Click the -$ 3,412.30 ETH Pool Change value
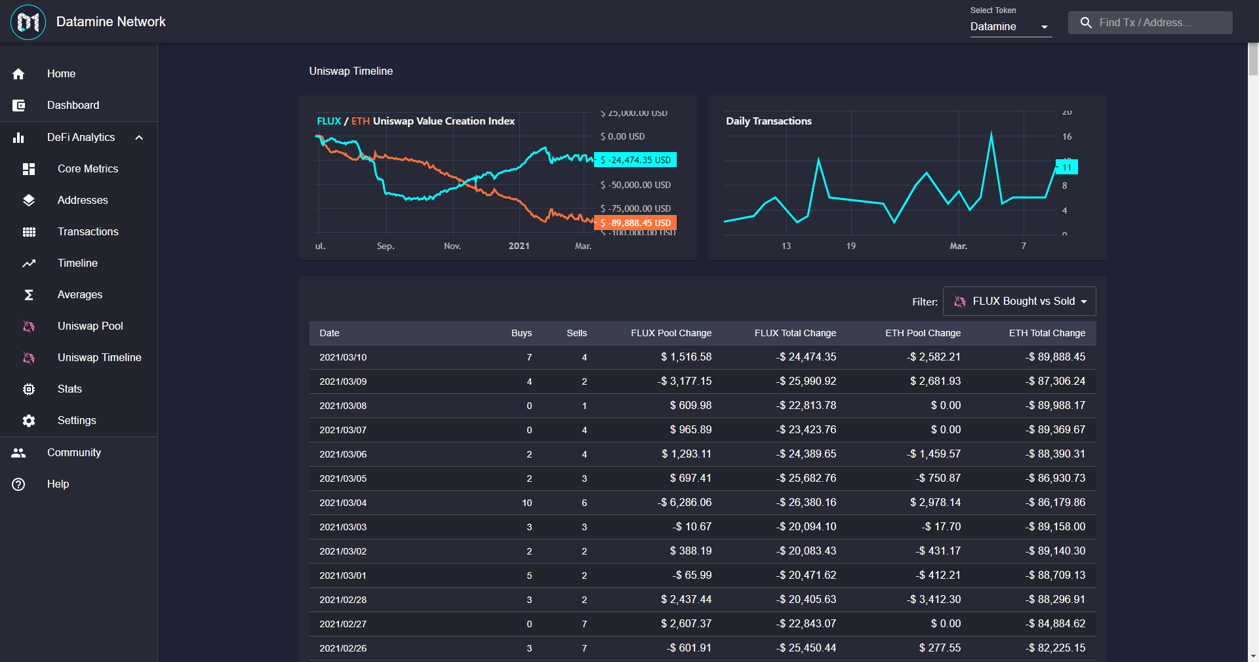Viewport: 1259px width, 662px height. click(x=934, y=600)
